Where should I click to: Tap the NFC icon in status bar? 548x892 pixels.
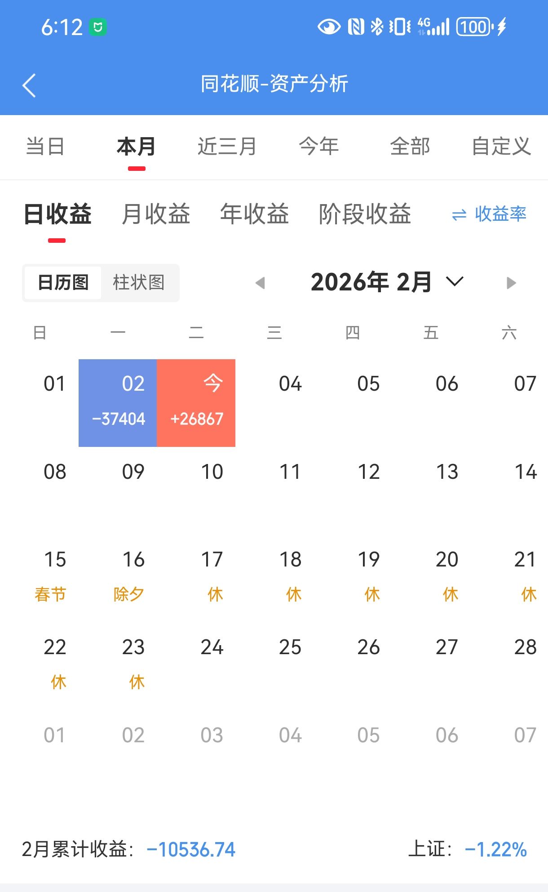pos(356,27)
